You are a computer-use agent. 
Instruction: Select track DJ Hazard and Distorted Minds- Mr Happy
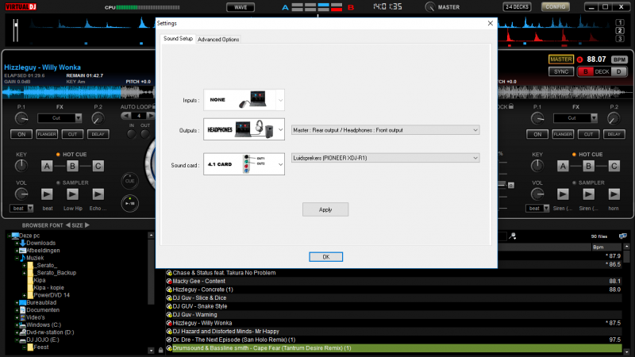tap(225, 331)
